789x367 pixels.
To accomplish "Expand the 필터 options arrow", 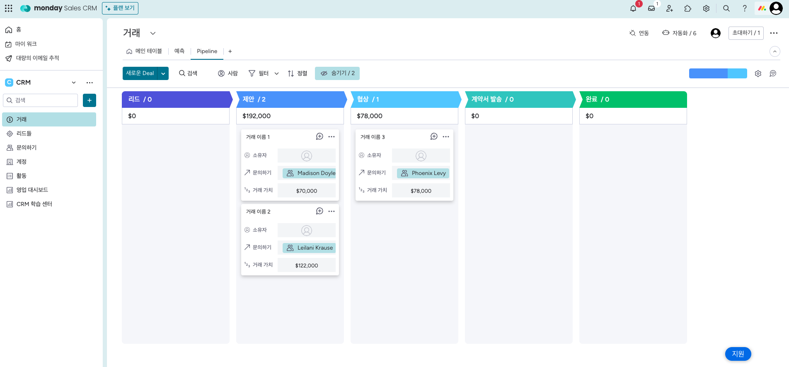I will click(277, 73).
